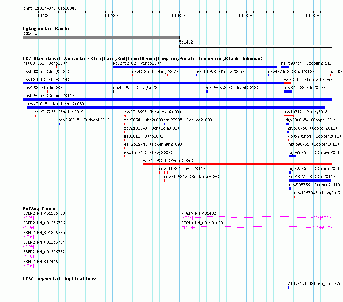Open variant nsv511282 (Arlt2011)
The width and height of the screenshot is (343, 302).
coord(182,169)
